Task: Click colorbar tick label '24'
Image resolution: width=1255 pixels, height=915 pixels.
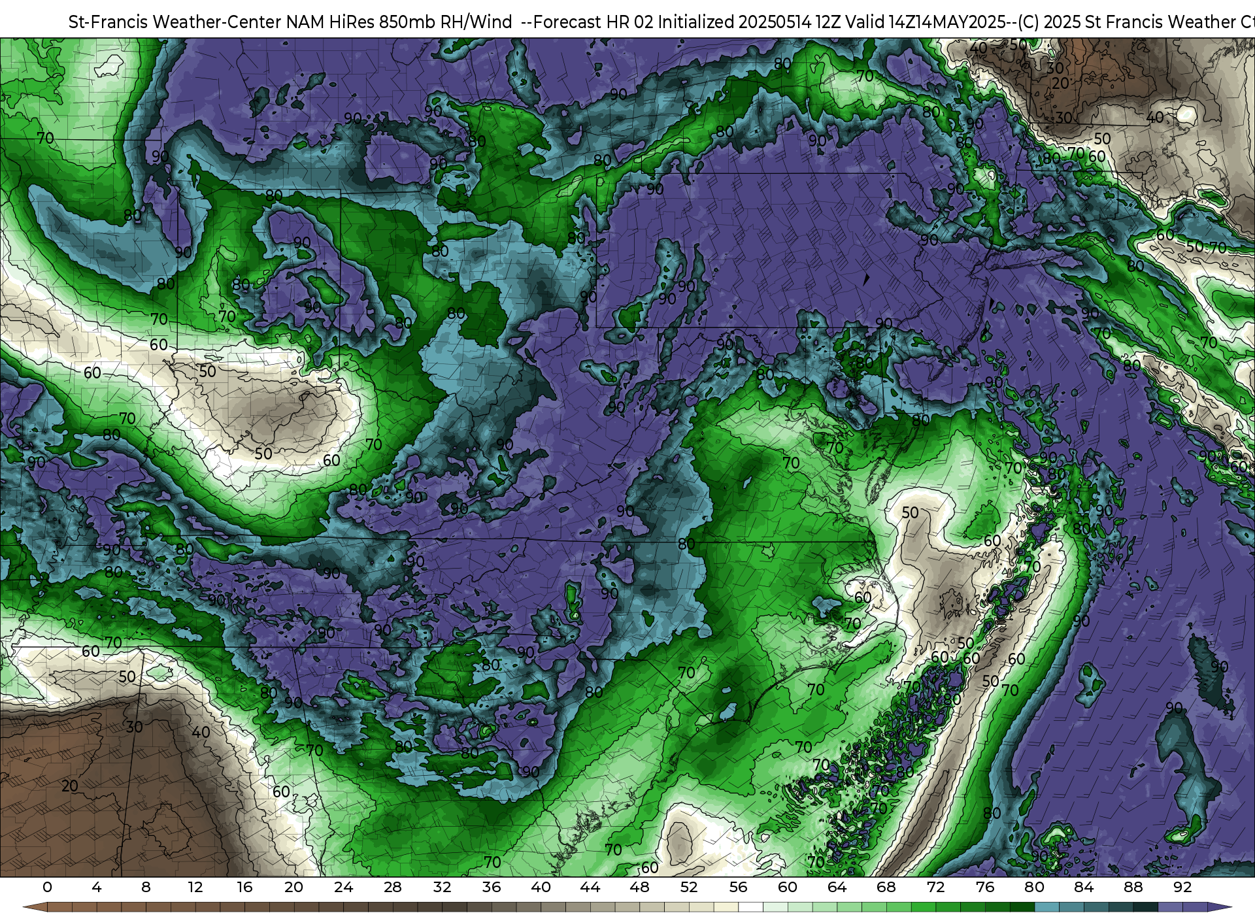Action: [x=343, y=887]
